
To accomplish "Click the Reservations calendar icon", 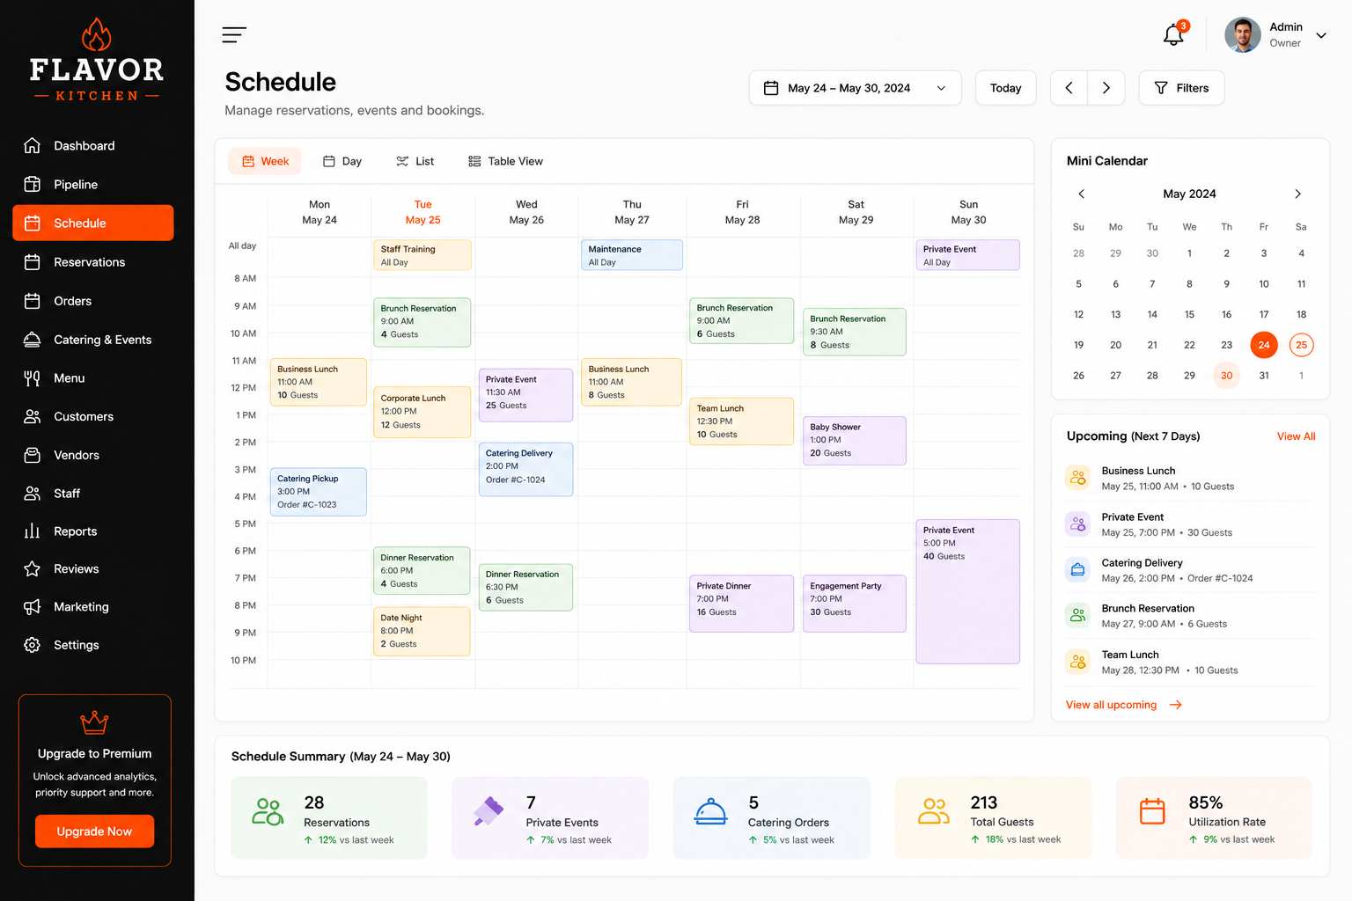I will tap(33, 261).
